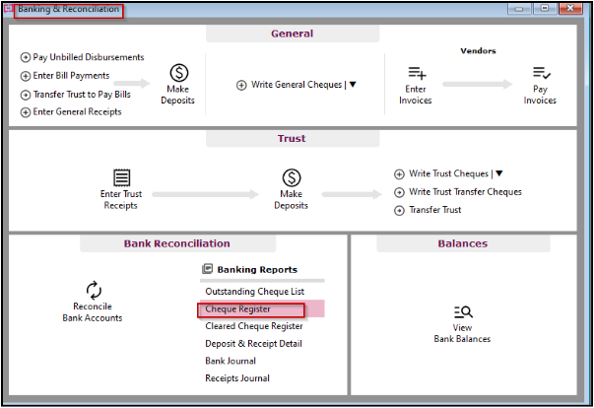
Task: Click the Banking Reports heading text
Action: coord(257,270)
